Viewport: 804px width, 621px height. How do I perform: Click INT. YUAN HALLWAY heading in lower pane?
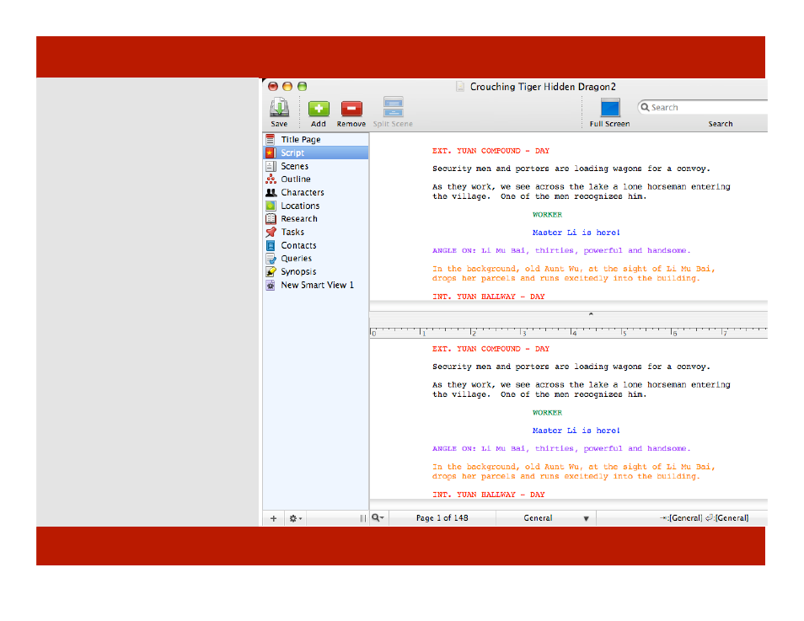pos(488,495)
